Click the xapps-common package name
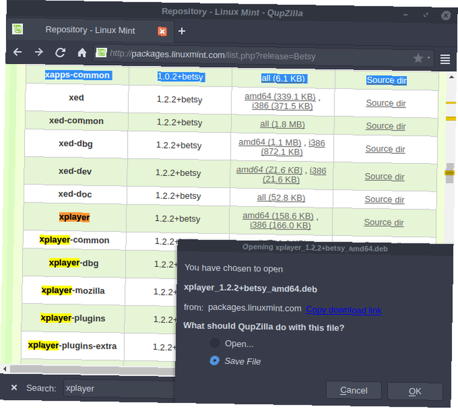 [x=77, y=76]
